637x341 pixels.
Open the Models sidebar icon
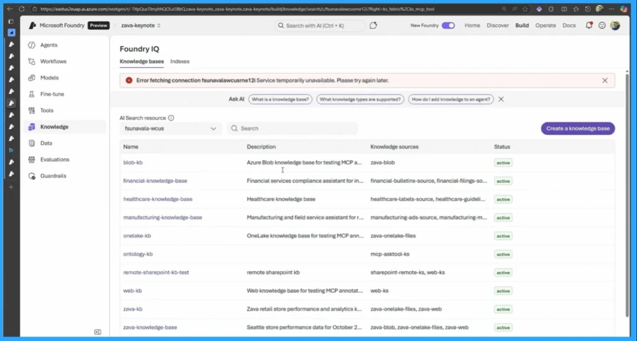pyautogui.click(x=32, y=78)
